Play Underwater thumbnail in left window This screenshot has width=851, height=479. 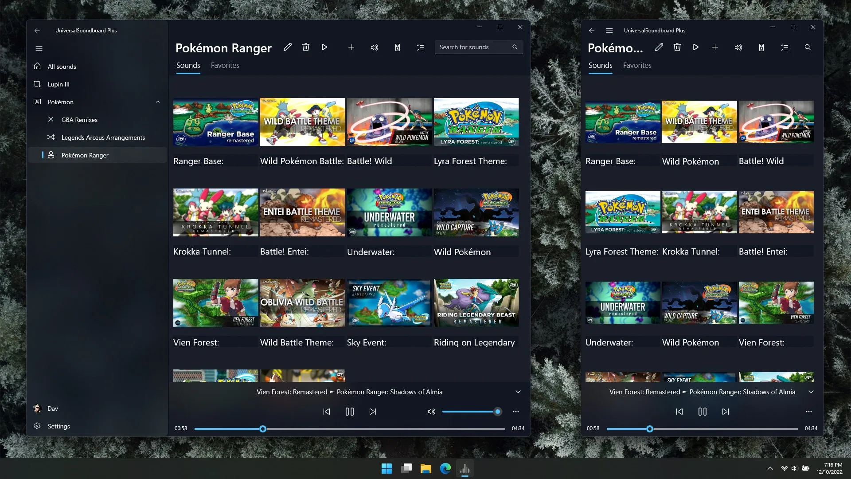tap(390, 212)
